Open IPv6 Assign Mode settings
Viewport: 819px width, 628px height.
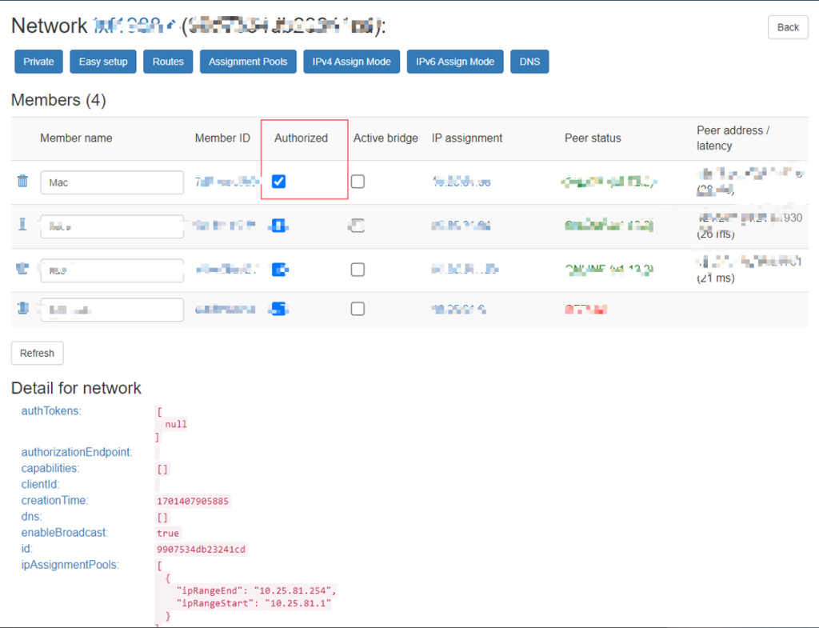coord(455,62)
